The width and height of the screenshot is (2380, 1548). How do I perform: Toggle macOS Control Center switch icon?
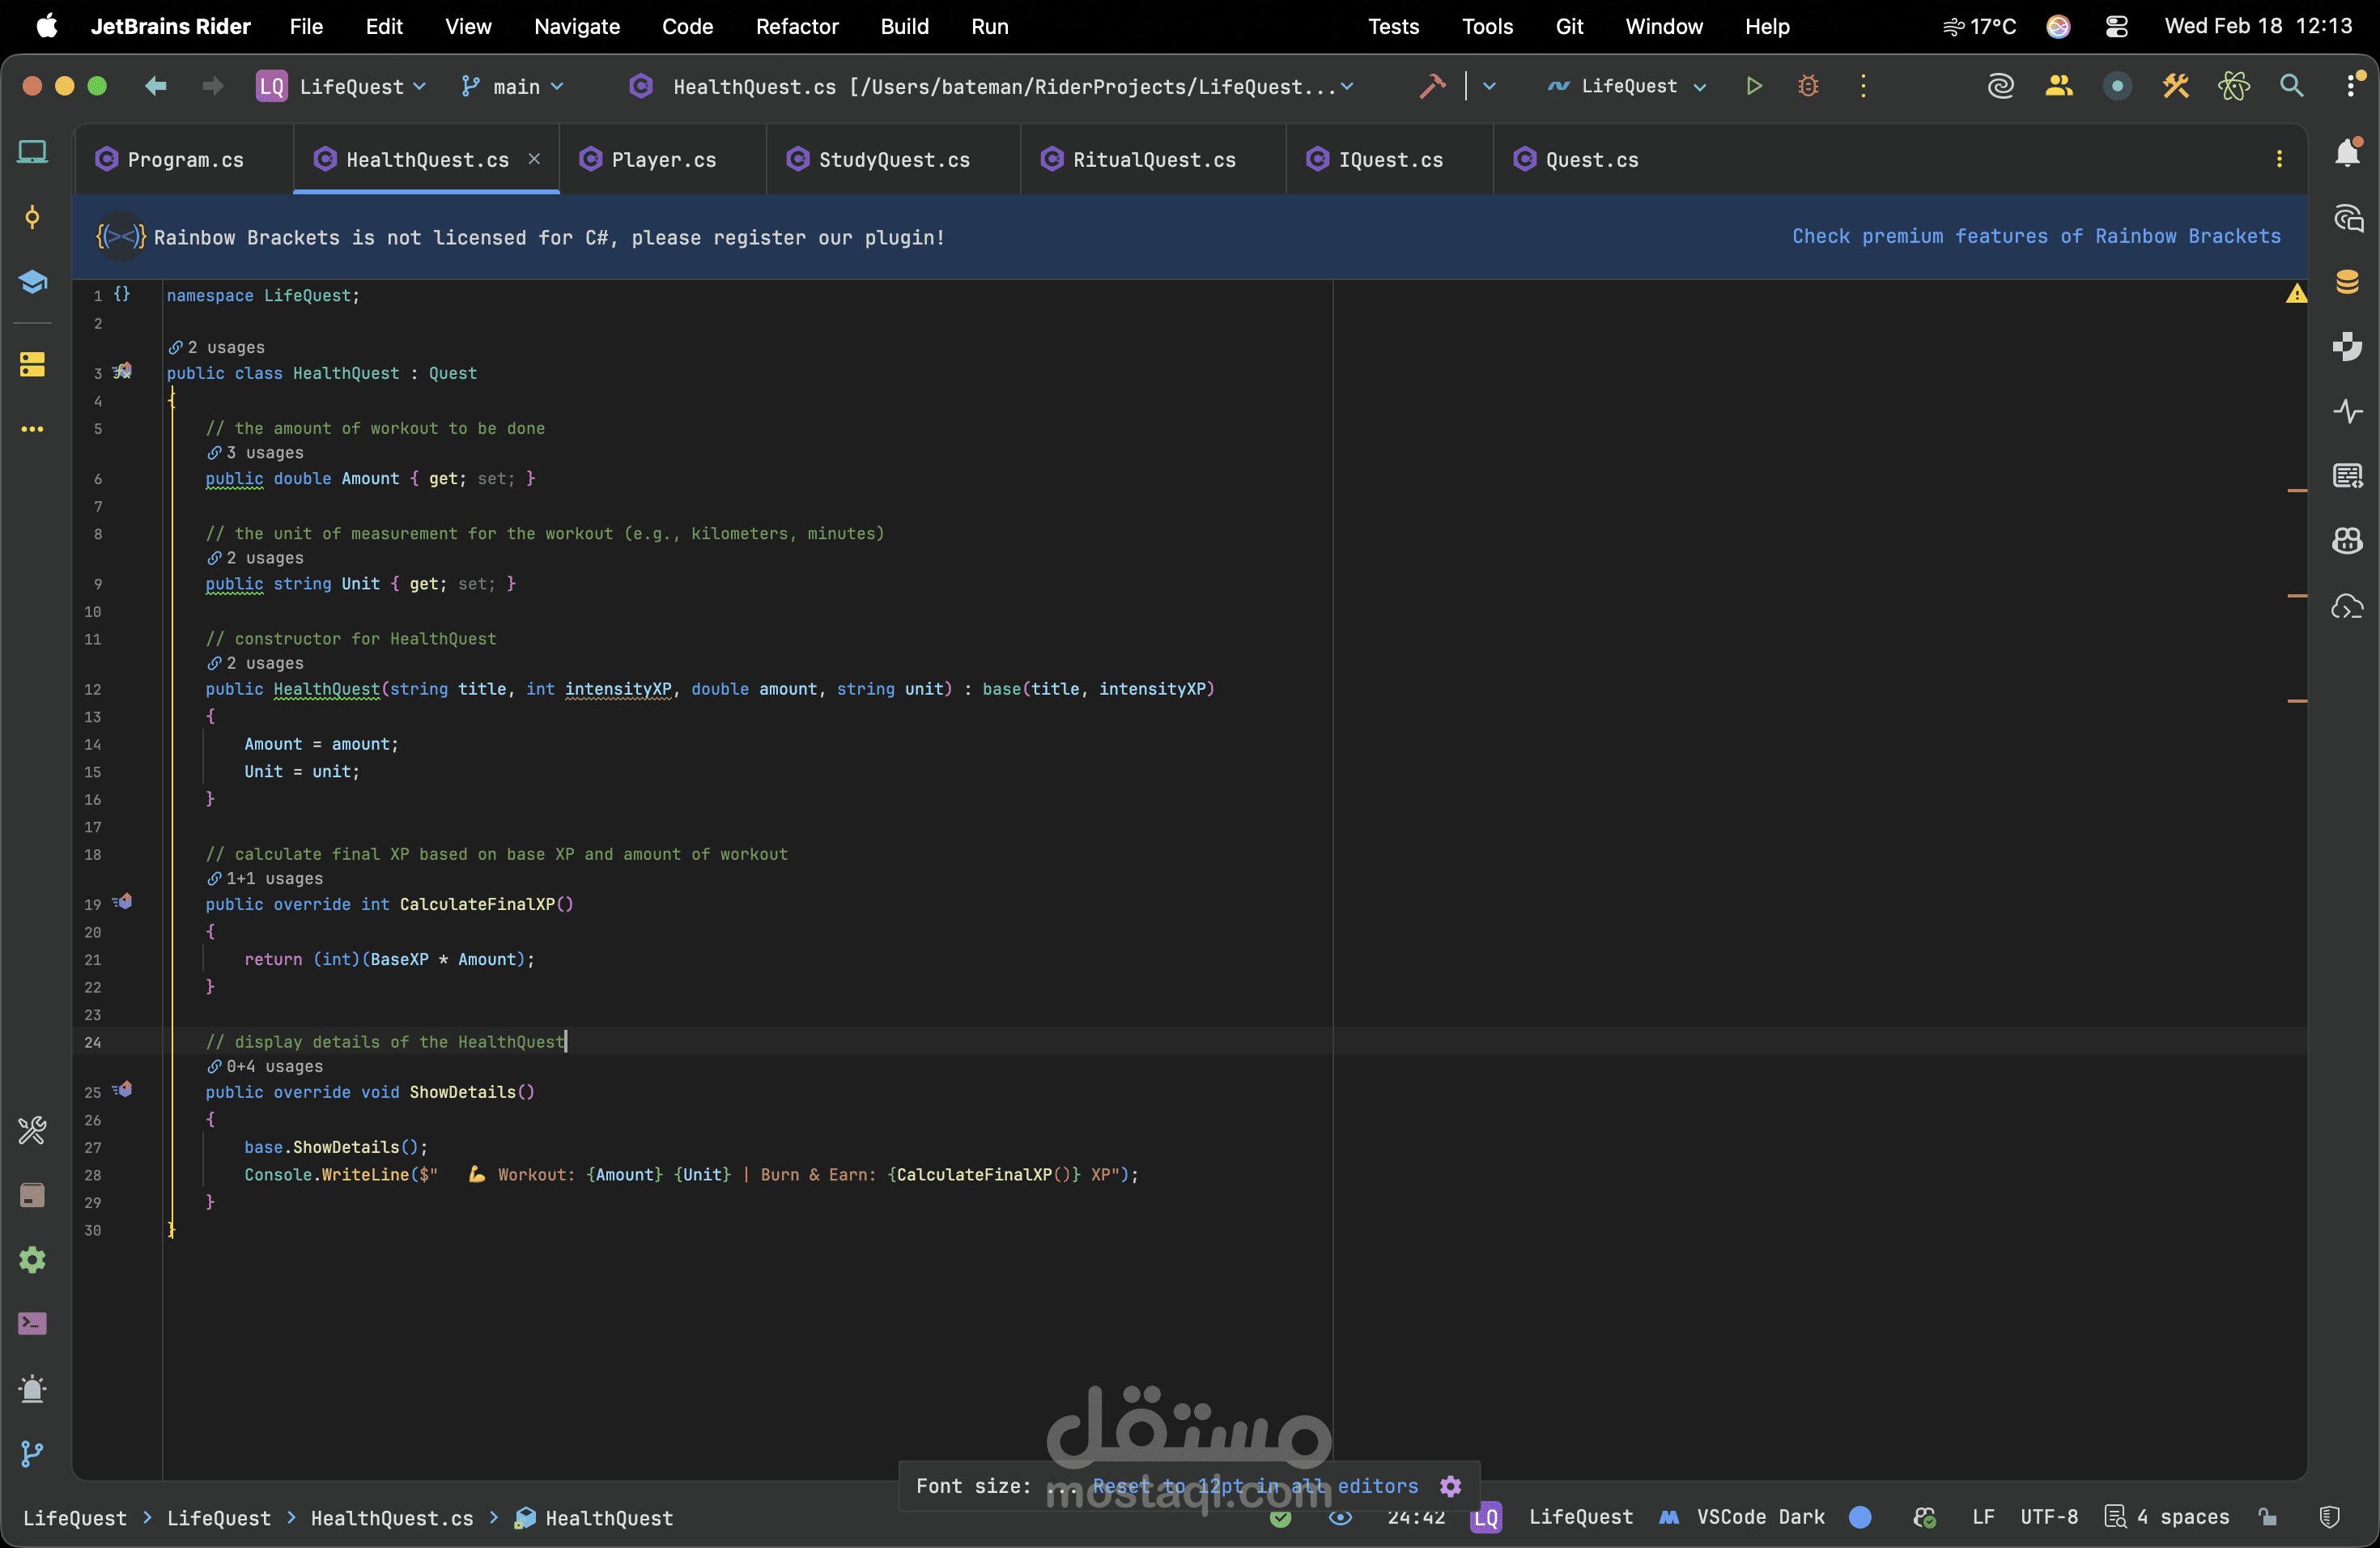[2116, 27]
